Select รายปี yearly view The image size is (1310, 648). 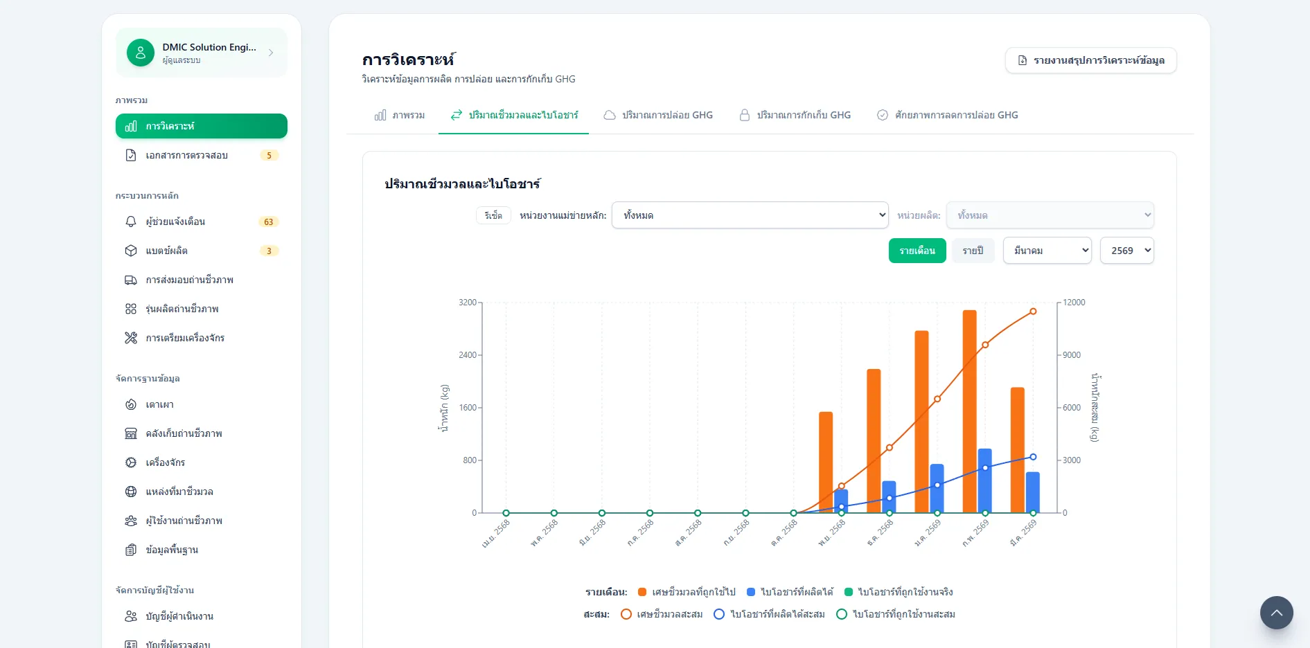click(x=973, y=251)
